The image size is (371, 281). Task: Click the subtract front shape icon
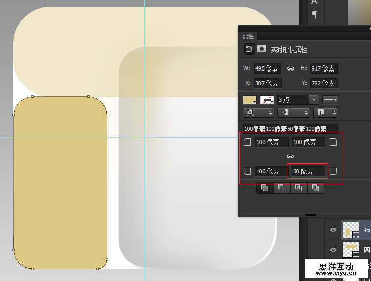[281, 188]
